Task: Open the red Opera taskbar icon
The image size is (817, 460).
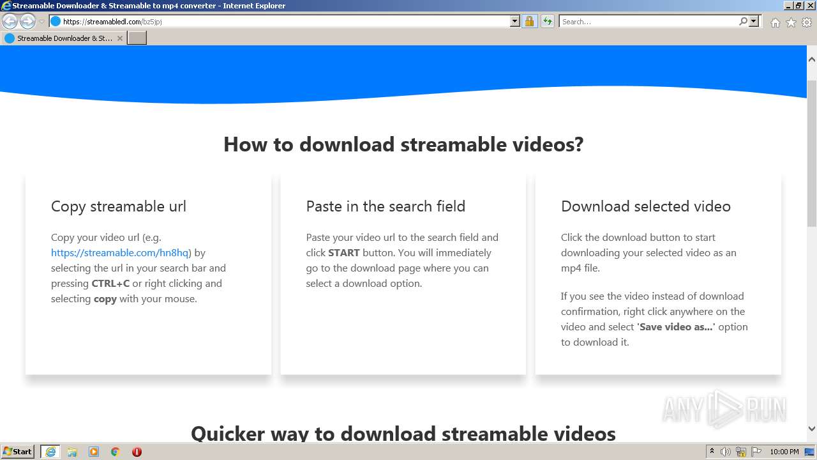Action: [x=137, y=452]
